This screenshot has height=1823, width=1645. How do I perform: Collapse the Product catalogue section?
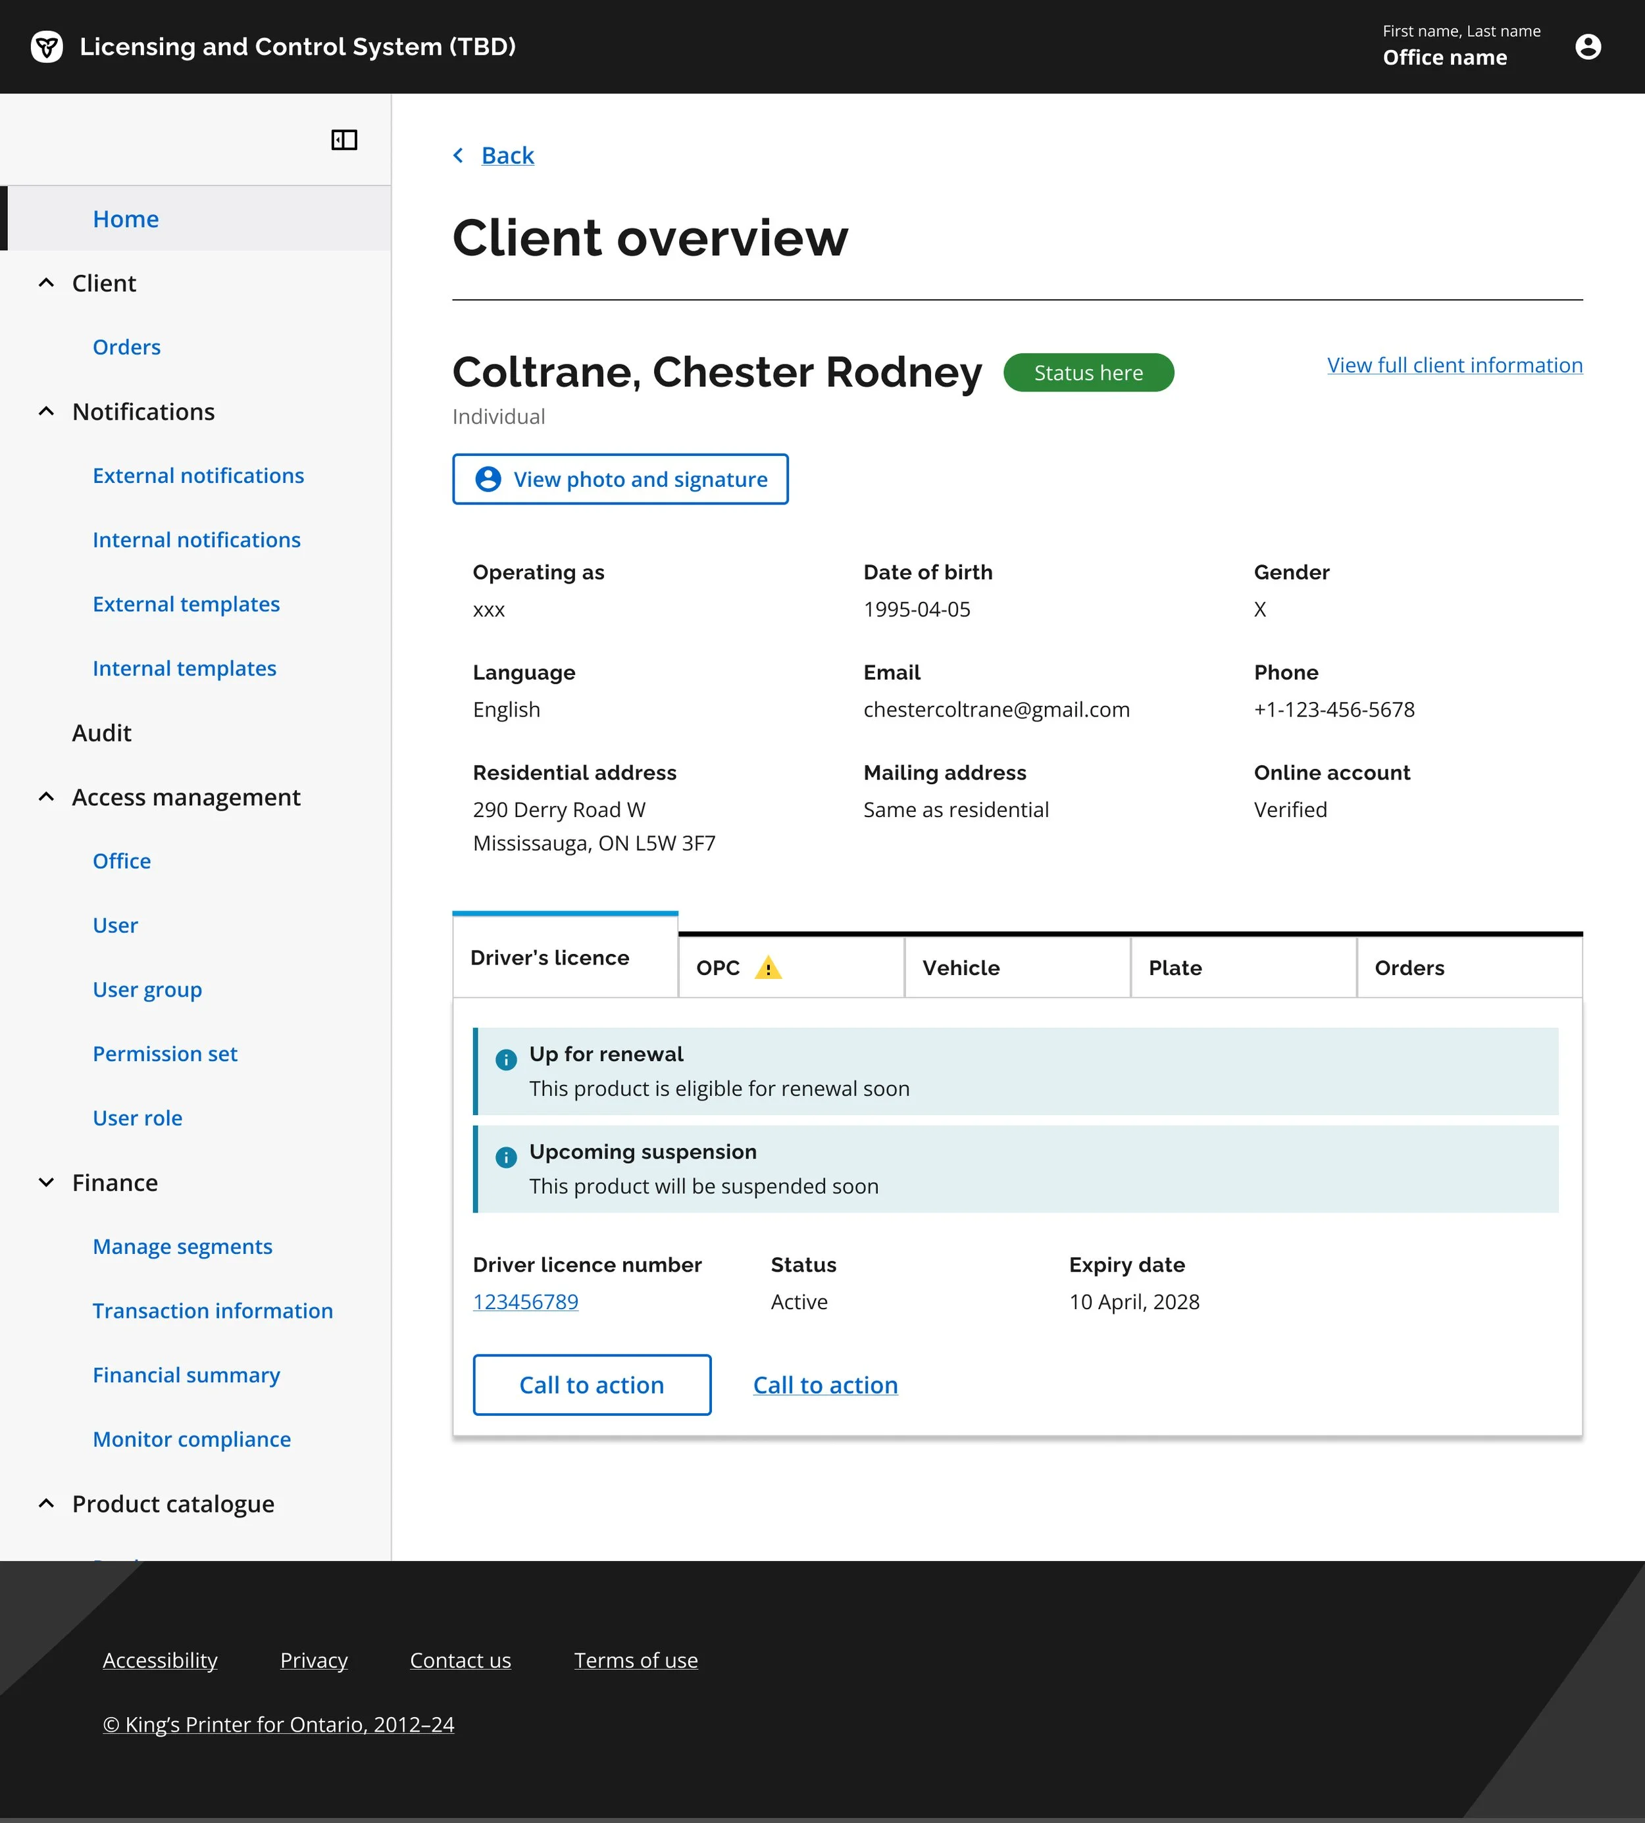47,1504
